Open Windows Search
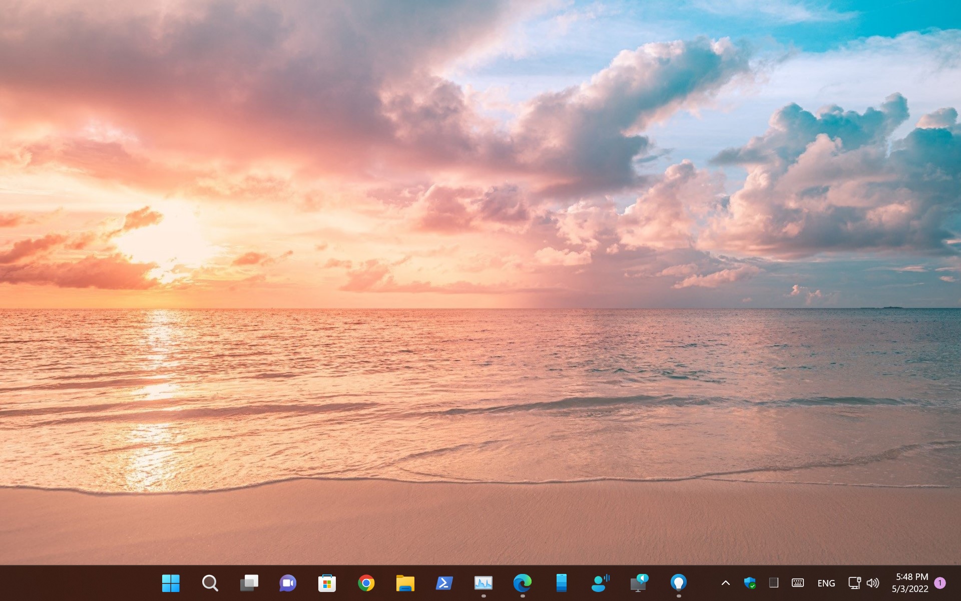Viewport: 961px width, 601px height. point(210,583)
